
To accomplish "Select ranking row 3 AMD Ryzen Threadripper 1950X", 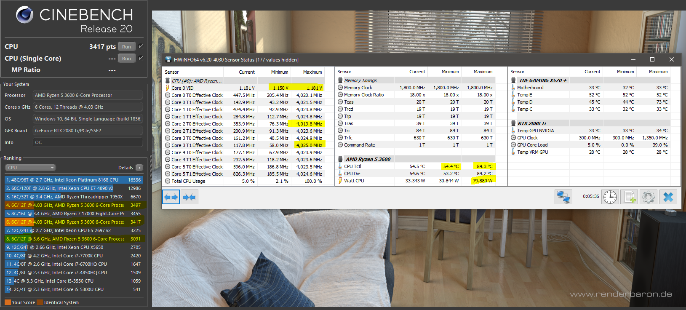I will pyautogui.click(x=74, y=197).
